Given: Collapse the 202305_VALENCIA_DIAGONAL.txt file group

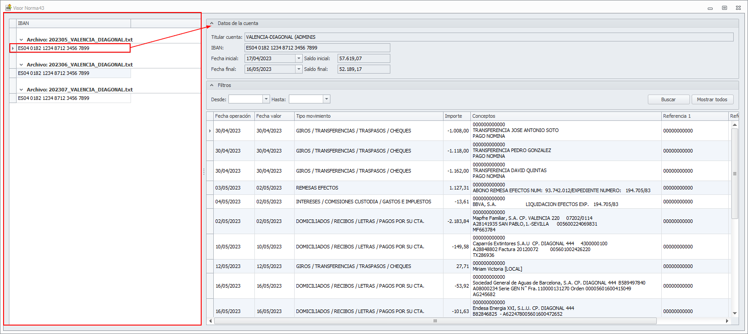Looking at the screenshot, I should 21,40.
